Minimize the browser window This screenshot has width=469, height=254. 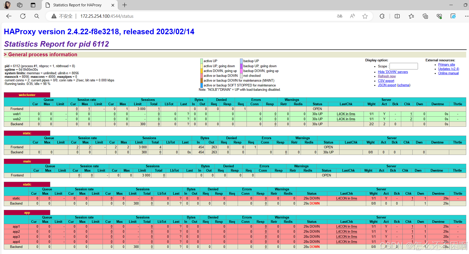pos(451,5)
